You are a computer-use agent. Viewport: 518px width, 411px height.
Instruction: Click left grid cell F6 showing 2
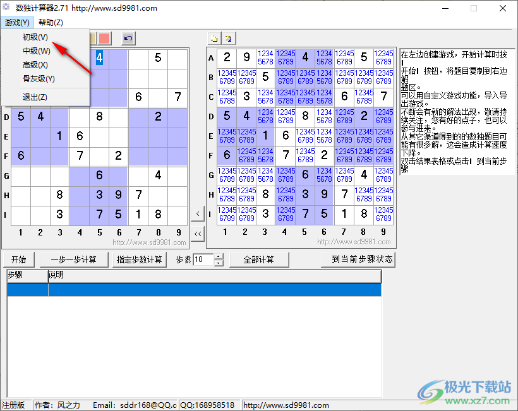click(119, 155)
